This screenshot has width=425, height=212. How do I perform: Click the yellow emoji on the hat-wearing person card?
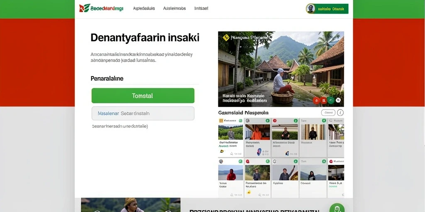tap(249, 192)
